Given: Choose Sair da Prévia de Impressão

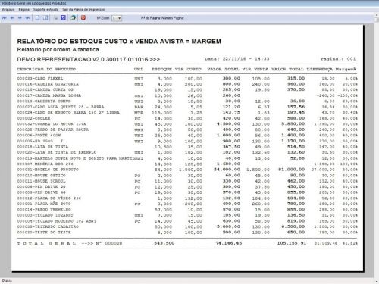Looking at the screenshot, I should click(83, 9).
